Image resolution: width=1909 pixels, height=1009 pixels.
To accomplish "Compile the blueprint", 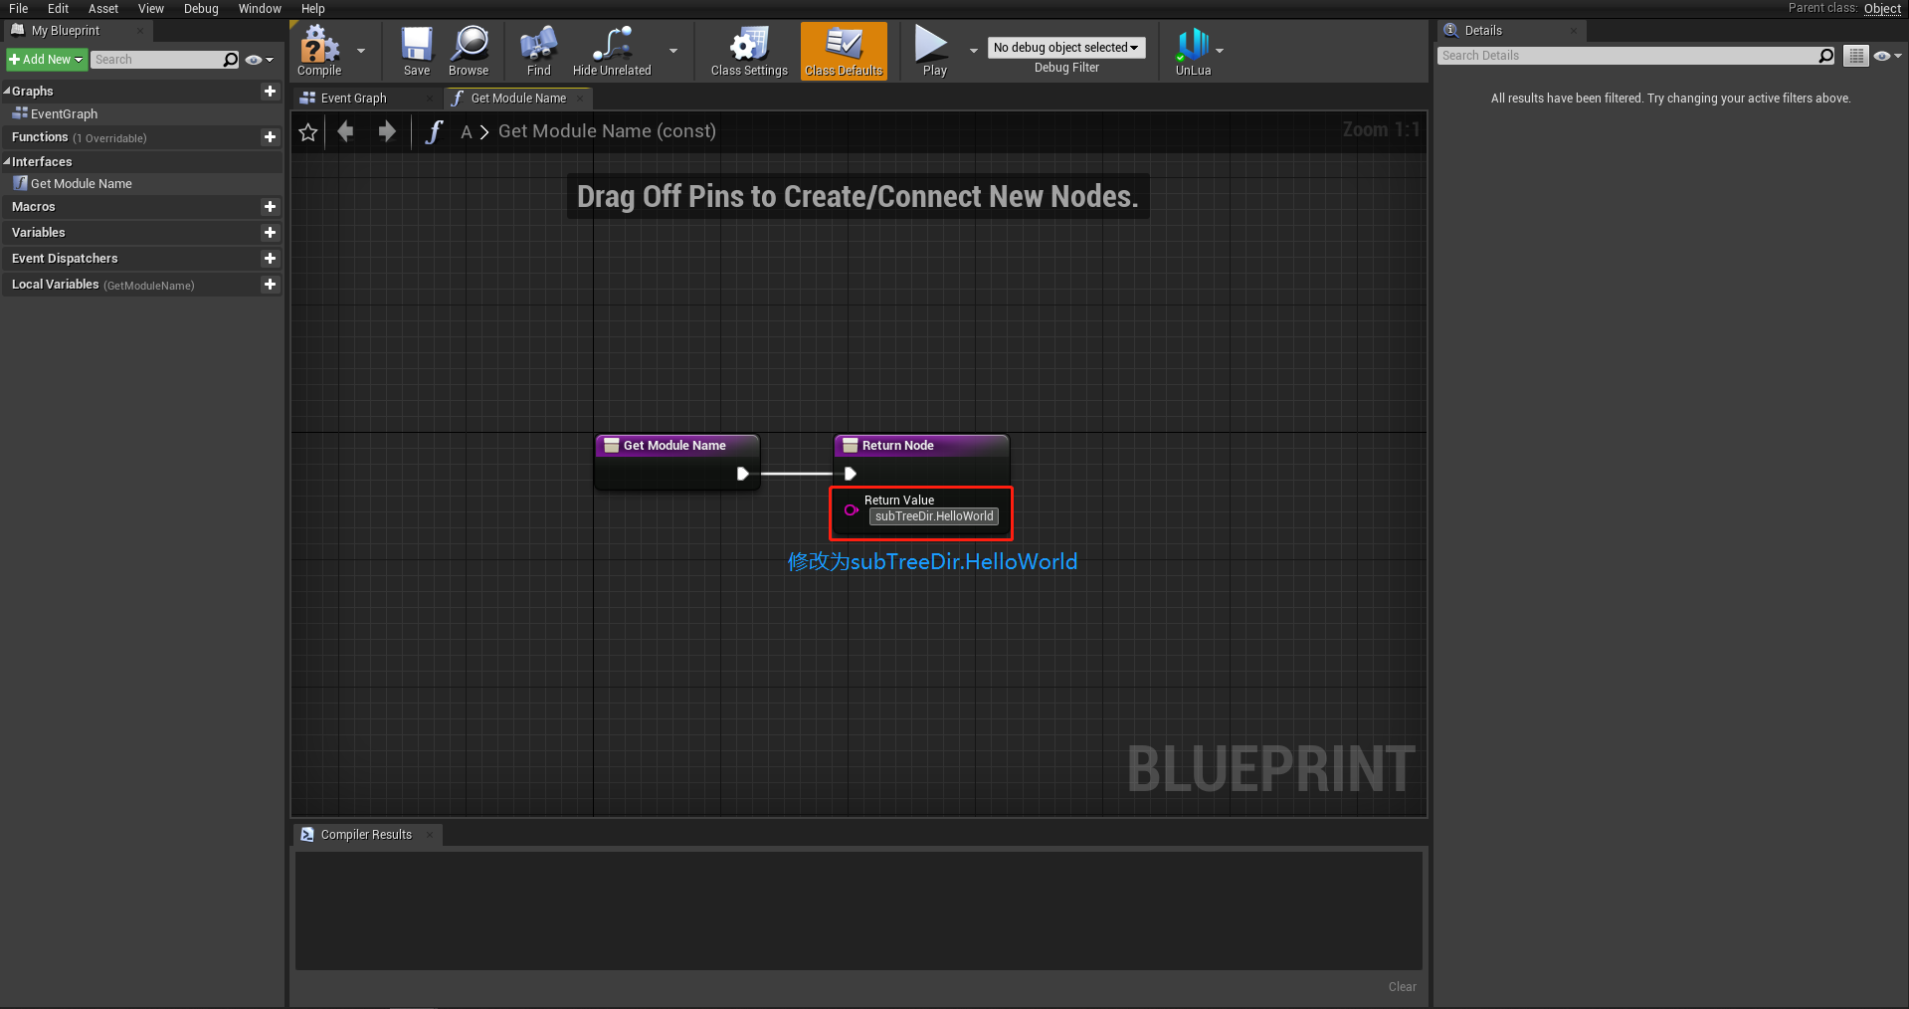I will pyautogui.click(x=319, y=52).
